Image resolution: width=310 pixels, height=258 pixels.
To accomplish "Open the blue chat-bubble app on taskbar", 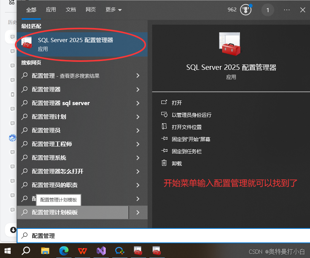I will (119, 251).
